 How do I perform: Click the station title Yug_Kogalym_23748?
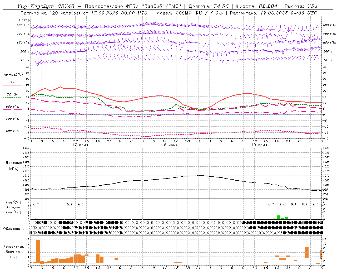tap(46, 6)
